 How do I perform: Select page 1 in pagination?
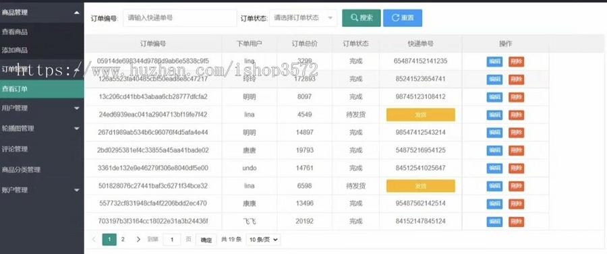(109, 239)
